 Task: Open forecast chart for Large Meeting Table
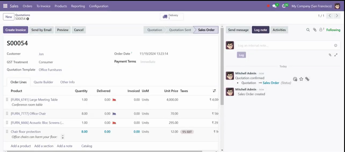[114, 100]
